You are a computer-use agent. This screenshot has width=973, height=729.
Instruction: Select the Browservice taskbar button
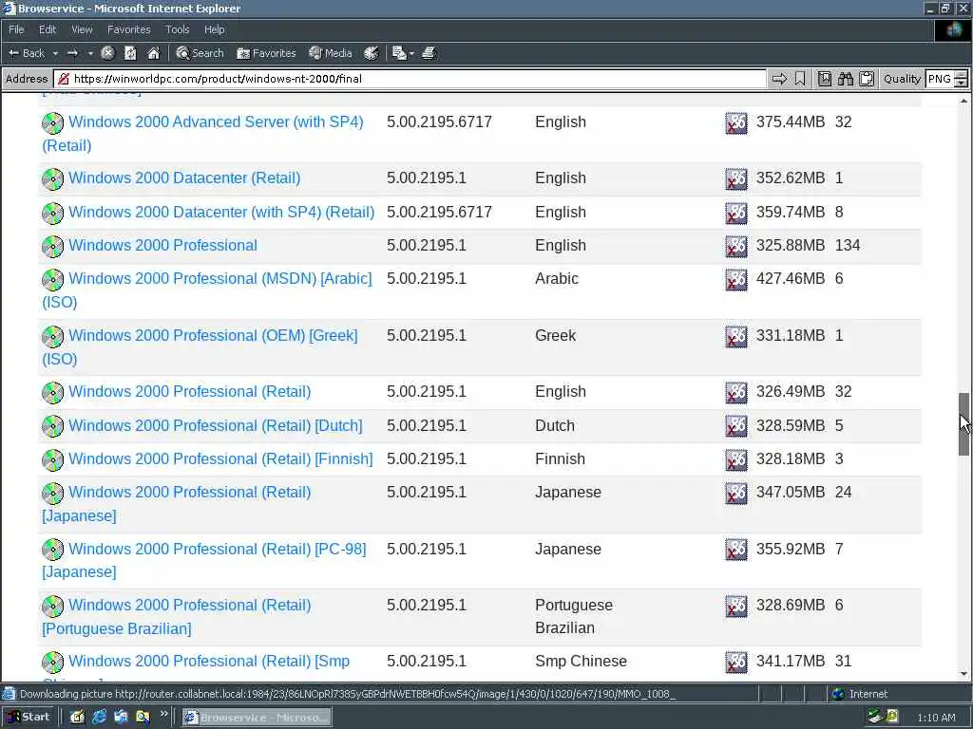pyautogui.click(x=257, y=718)
